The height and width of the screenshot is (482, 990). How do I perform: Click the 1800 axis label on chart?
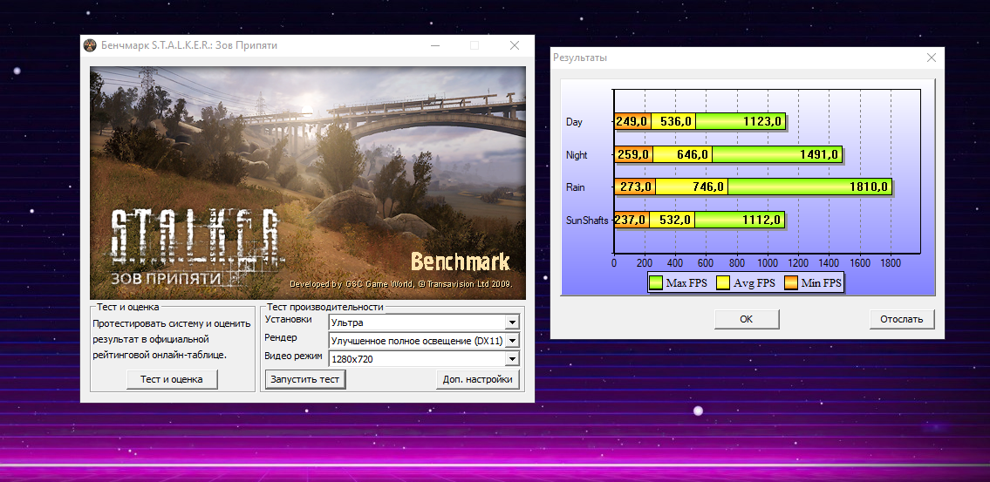tap(891, 263)
